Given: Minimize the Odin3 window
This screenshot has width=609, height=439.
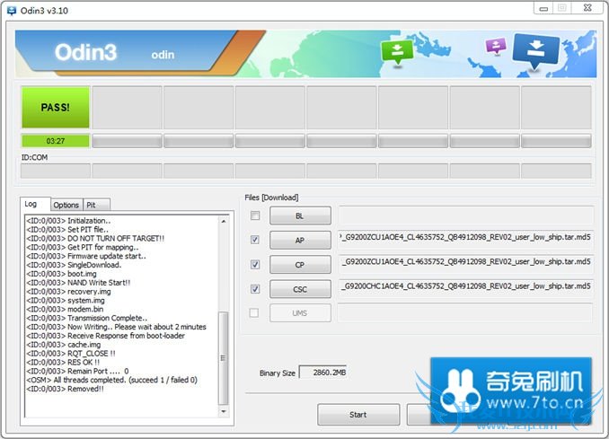Looking at the screenshot, I should tap(543, 8).
